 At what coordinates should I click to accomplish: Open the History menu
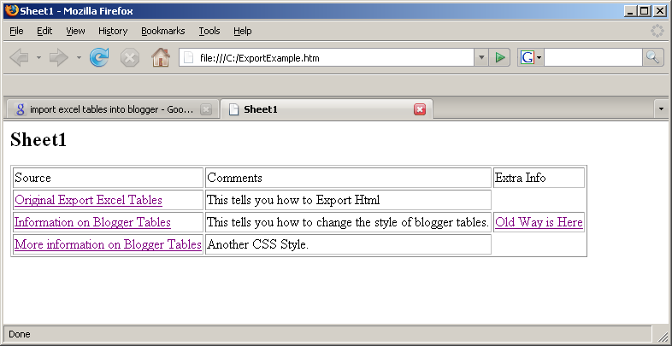tap(113, 31)
